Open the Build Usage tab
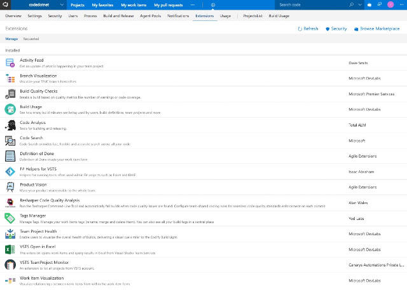407x295 pixels. coord(279,16)
